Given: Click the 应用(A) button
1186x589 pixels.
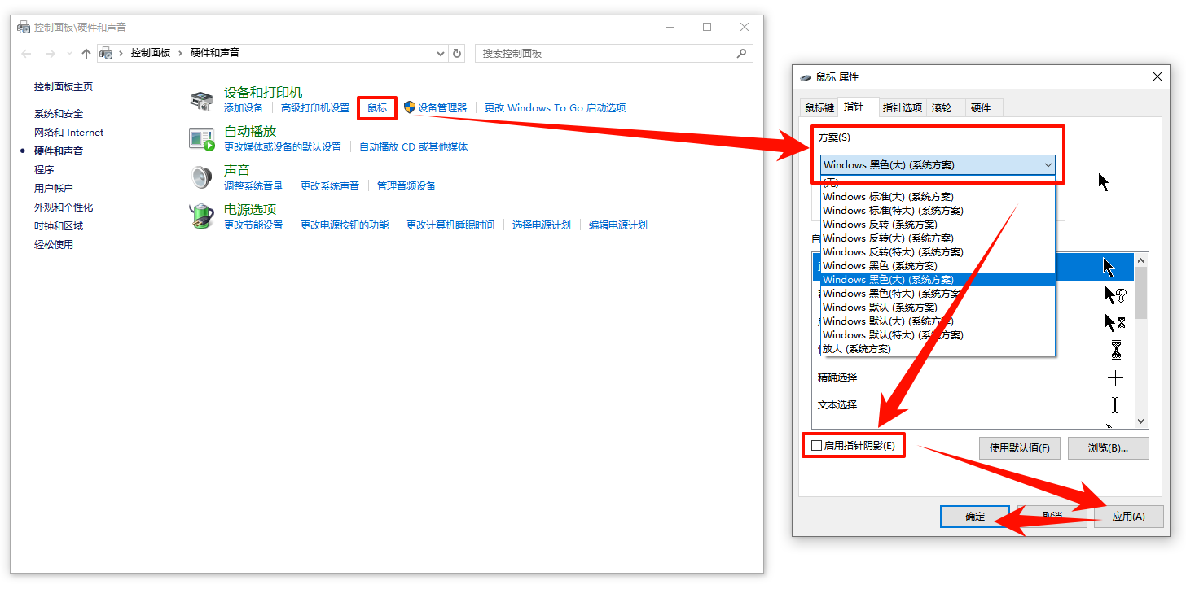Looking at the screenshot, I should point(1128,517).
